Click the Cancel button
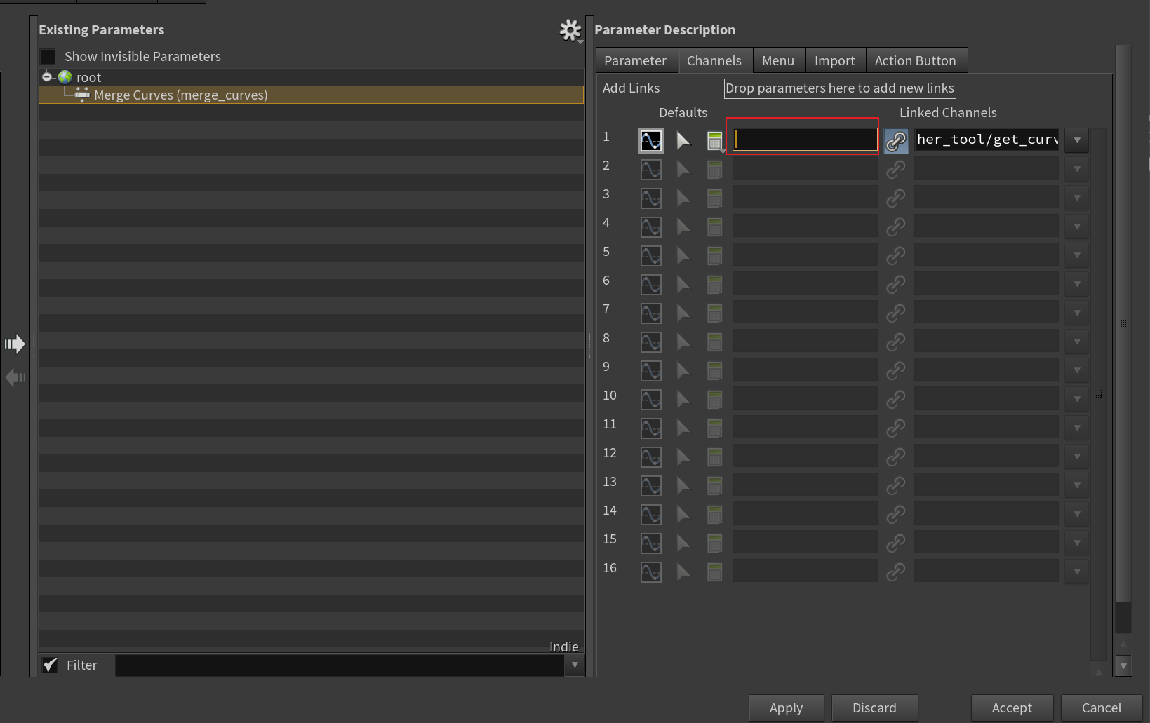Screen dimensions: 1150x723 pos(1102,708)
